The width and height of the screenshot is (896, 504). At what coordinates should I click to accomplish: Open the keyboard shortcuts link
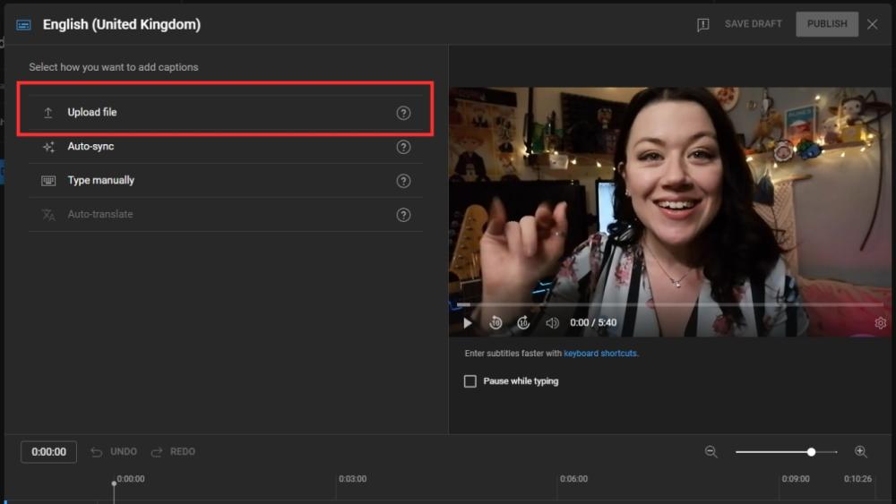tap(600, 354)
